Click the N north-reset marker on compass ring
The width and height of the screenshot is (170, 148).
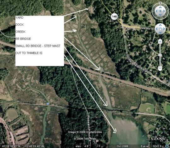coord(160,3)
